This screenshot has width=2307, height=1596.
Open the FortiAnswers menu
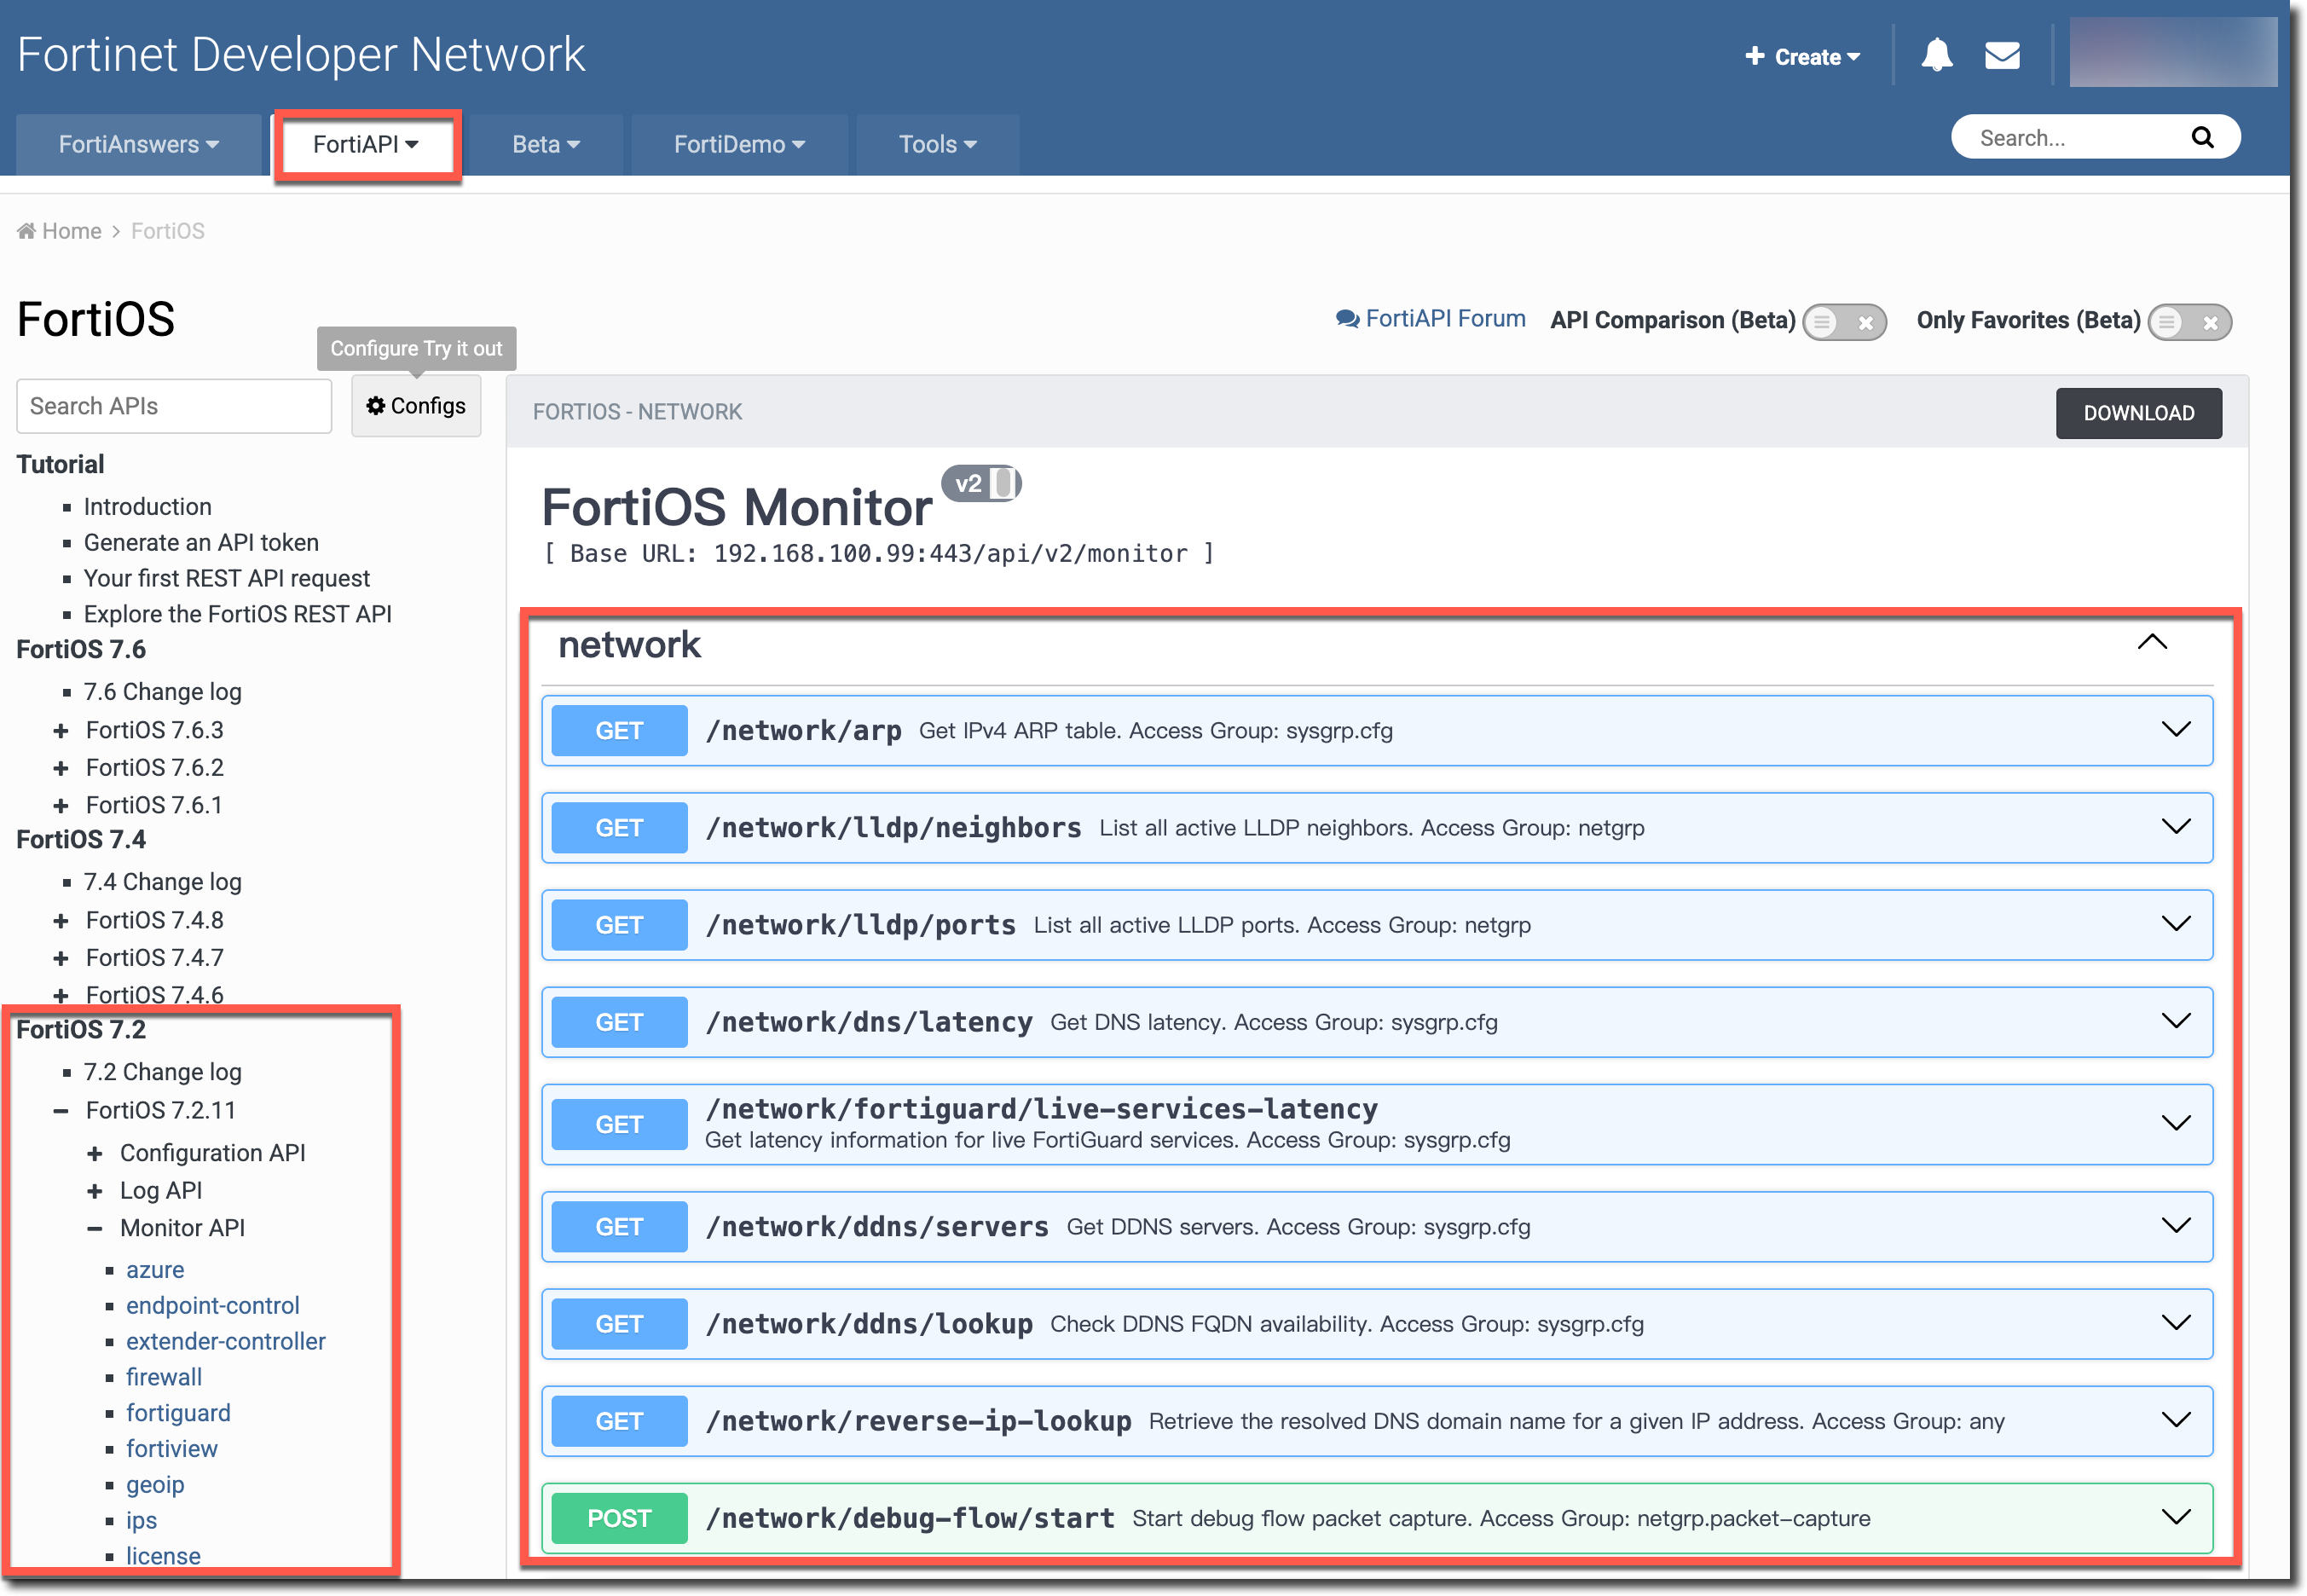139,145
